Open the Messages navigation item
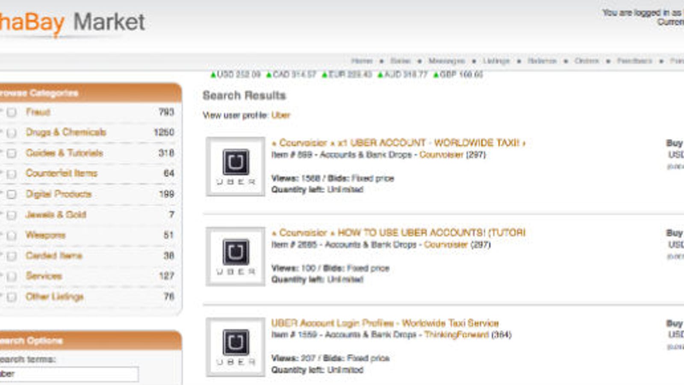Viewport: 684px width, 385px height. (x=447, y=61)
